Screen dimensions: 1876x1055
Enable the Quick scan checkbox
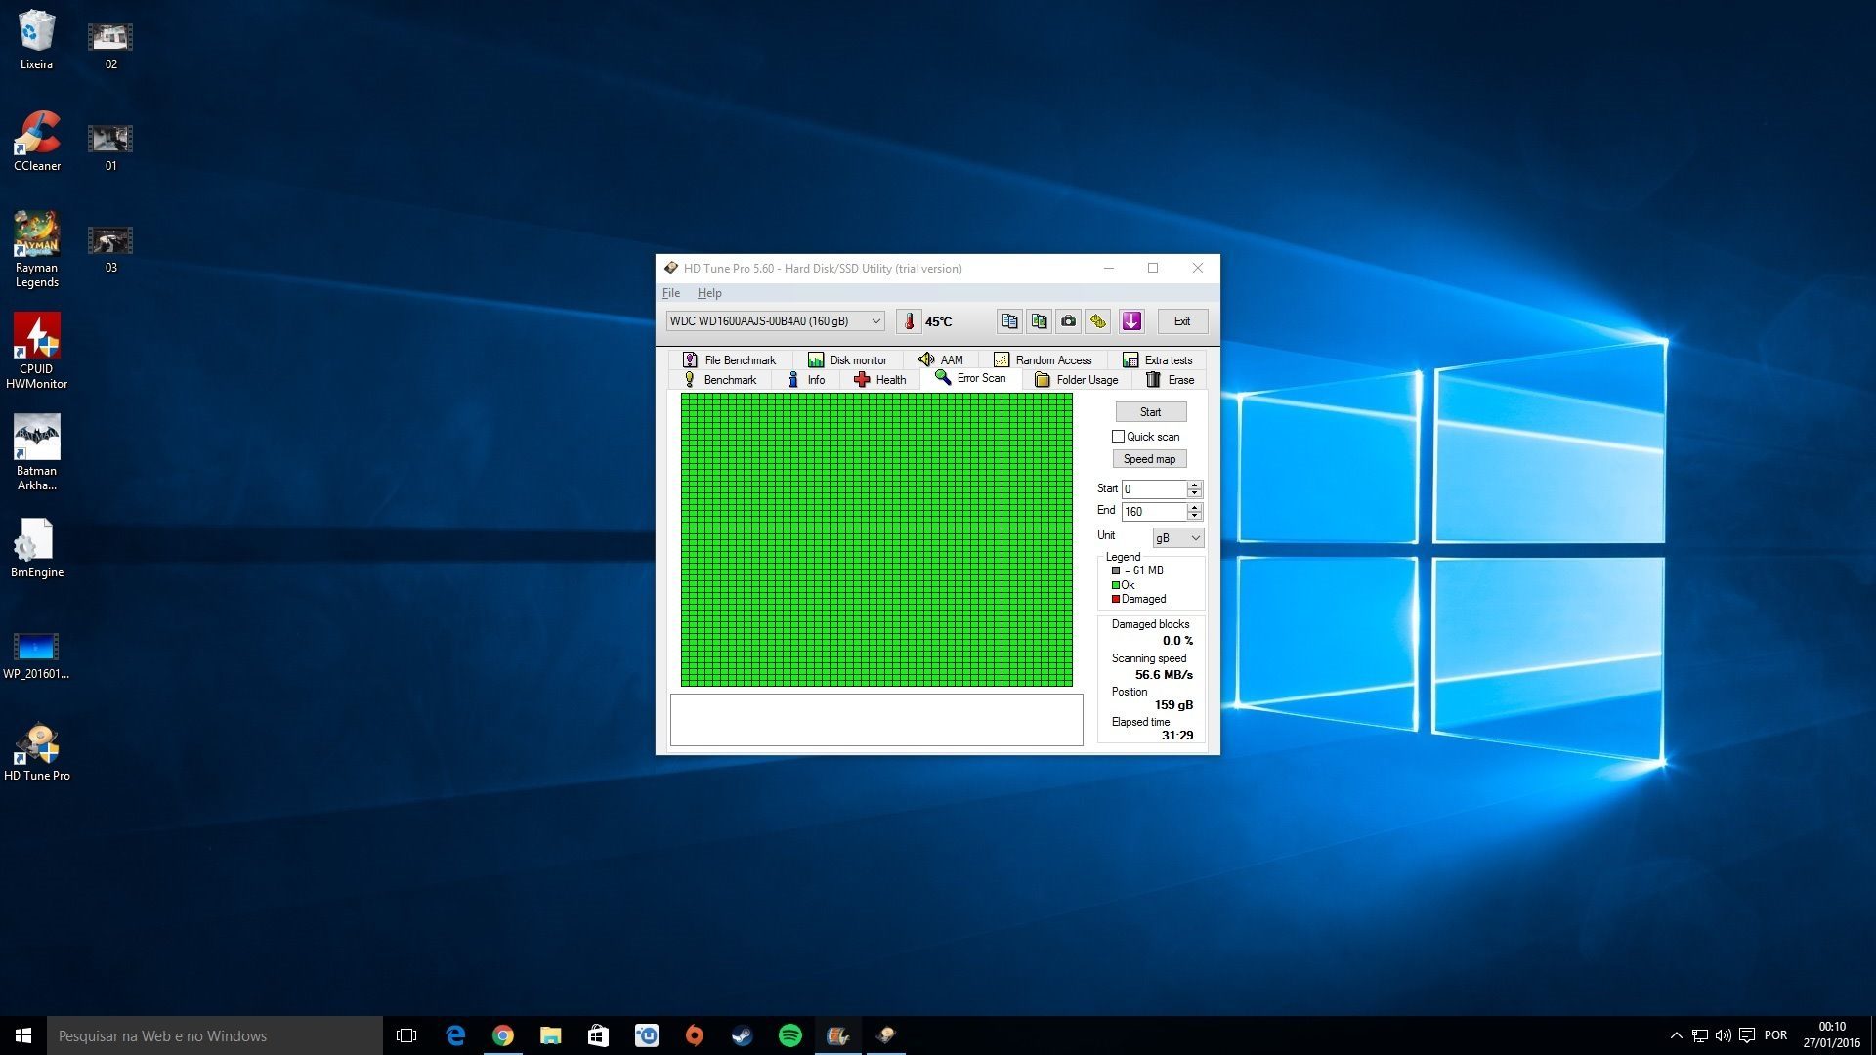[x=1119, y=437]
